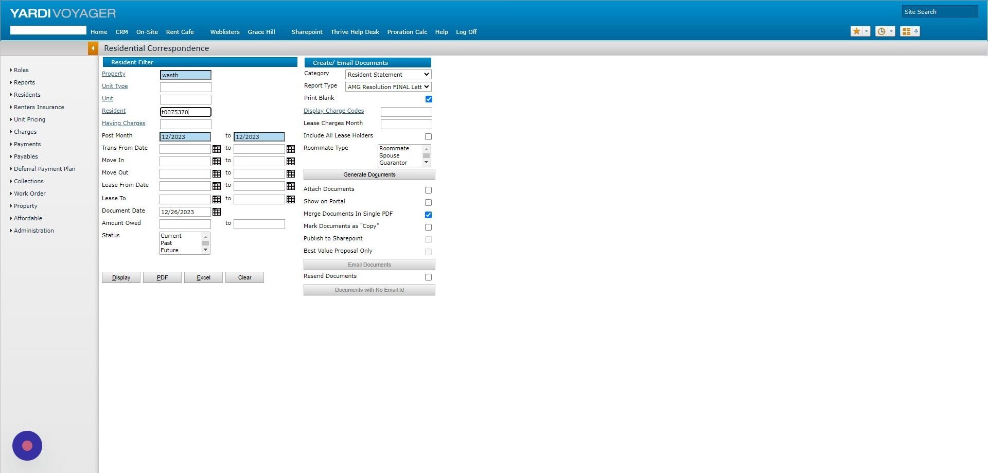Open calendar for Move Out start

click(x=217, y=173)
